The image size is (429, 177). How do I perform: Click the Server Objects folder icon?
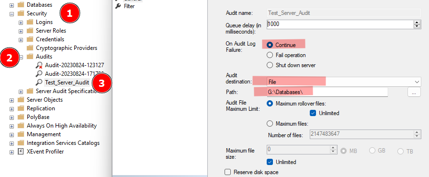point(21,100)
